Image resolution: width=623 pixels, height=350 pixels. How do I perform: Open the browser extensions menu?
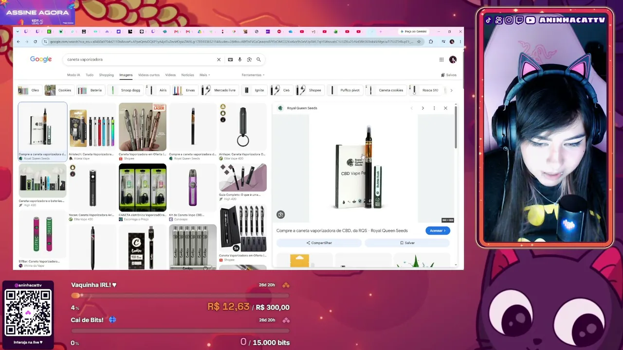pos(431,42)
